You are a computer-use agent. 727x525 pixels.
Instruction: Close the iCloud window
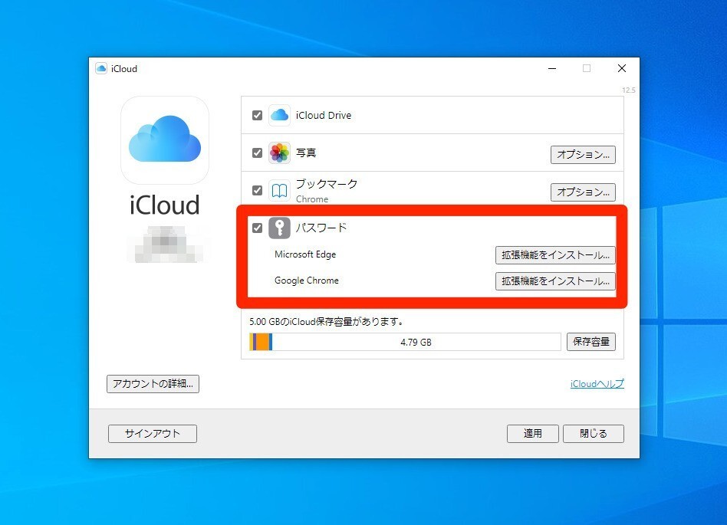[622, 68]
